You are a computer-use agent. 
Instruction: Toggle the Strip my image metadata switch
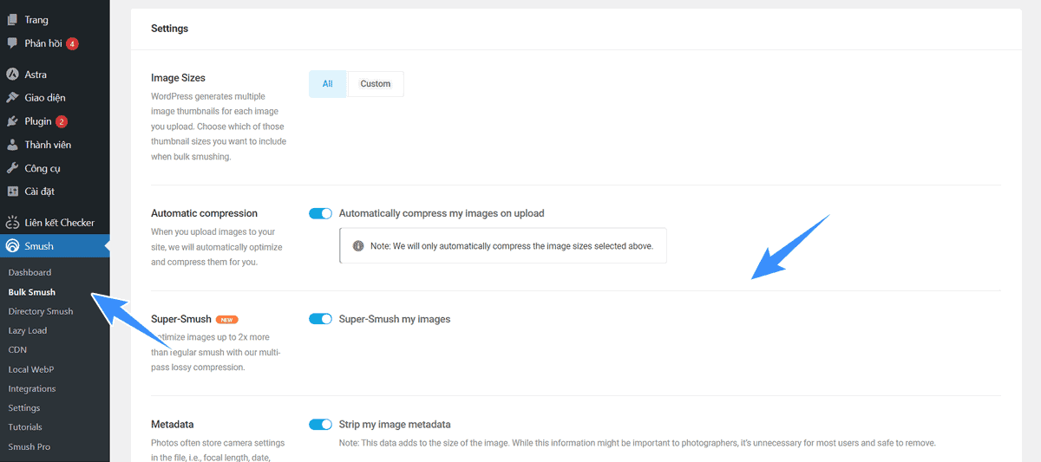[x=321, y=425]
